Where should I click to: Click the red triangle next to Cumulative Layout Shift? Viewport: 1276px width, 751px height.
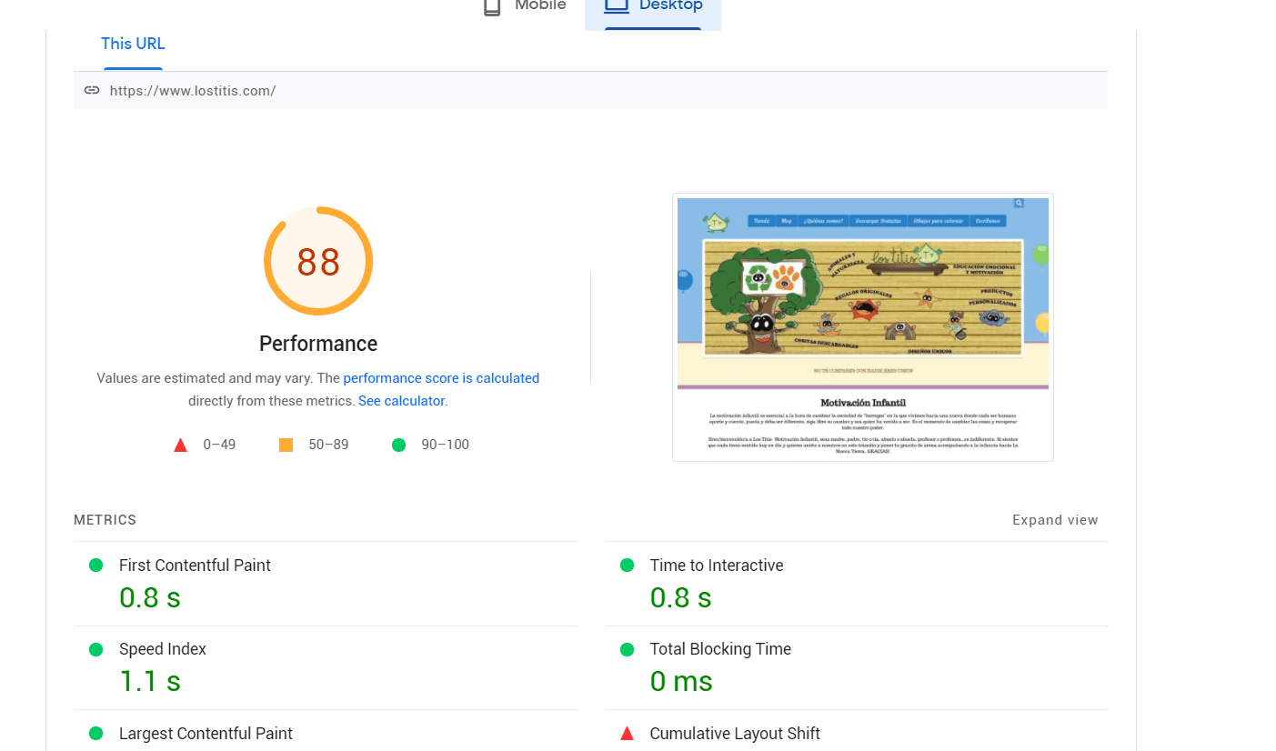click(x=627, y=733)
